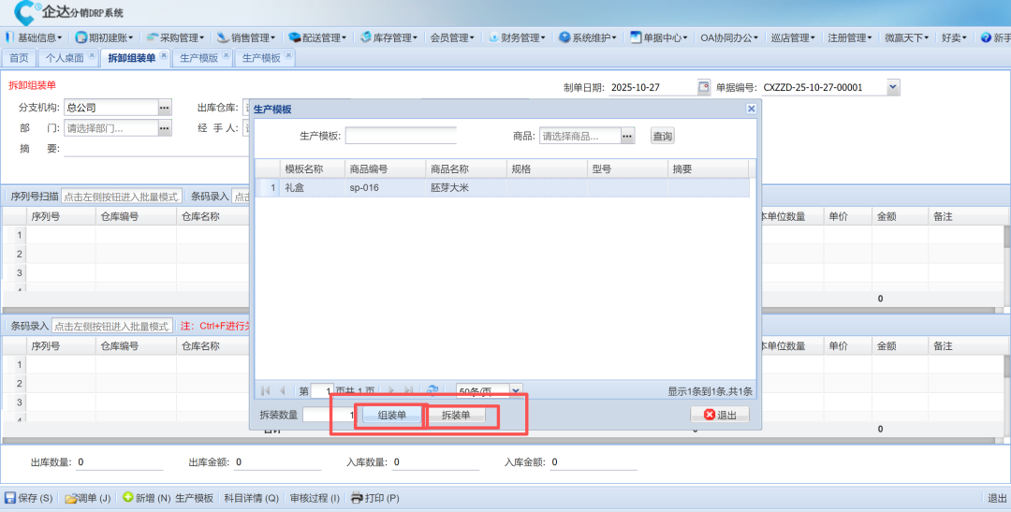1011x512 pixels.
Task: Expand the 50条/页 page size dropdown
Action: (516, 390)
